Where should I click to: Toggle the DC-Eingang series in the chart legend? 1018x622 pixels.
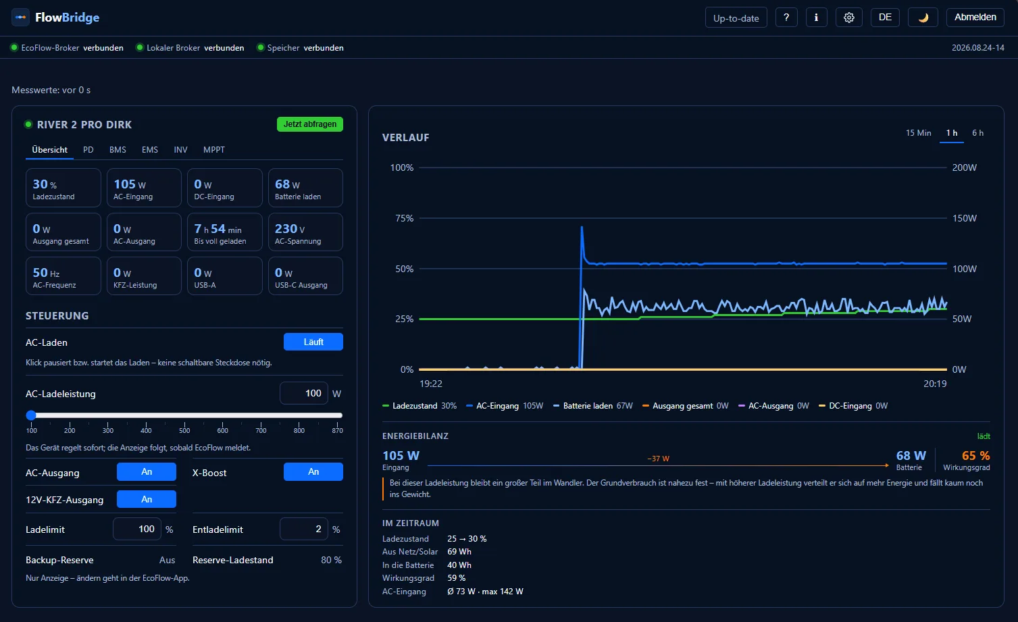coord(853,406)
